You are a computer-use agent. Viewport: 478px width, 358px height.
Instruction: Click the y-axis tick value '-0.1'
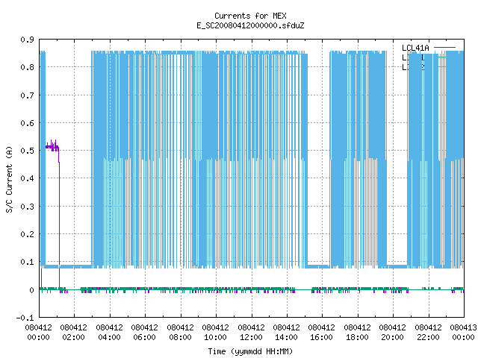(25, 318)
